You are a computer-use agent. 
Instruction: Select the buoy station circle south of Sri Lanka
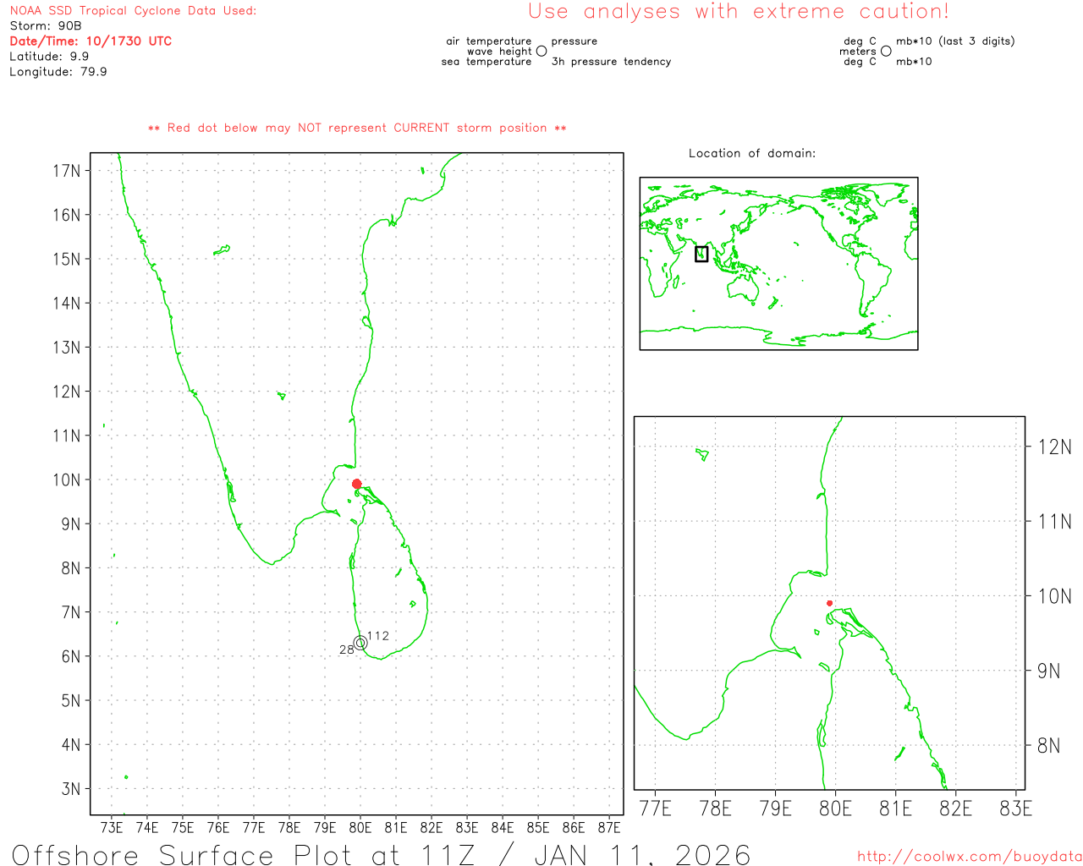(x=360, y=643)
